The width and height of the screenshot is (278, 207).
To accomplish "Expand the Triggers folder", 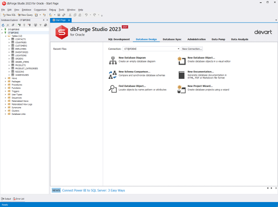I will 6,92.
